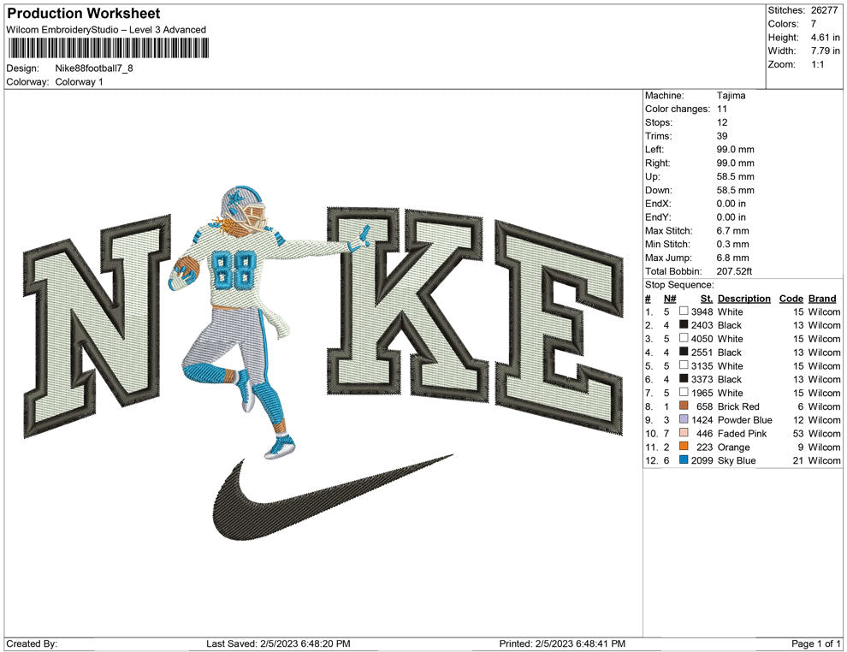Click the football player's helmet
The width and height of the screenshot is (847, 652).
(x=244, y=208)
